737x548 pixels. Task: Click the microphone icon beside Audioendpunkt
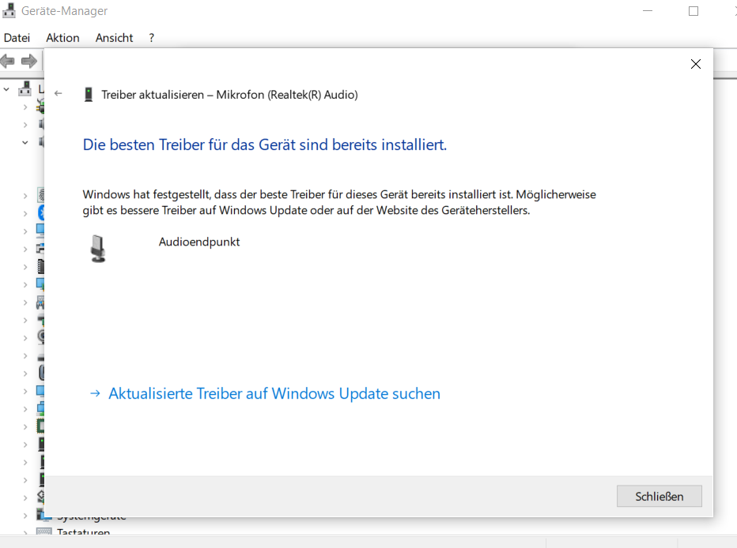coord(97,248)
